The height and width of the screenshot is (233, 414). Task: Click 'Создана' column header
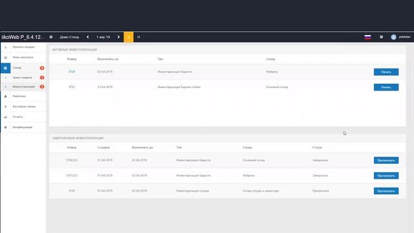(103, 148)
